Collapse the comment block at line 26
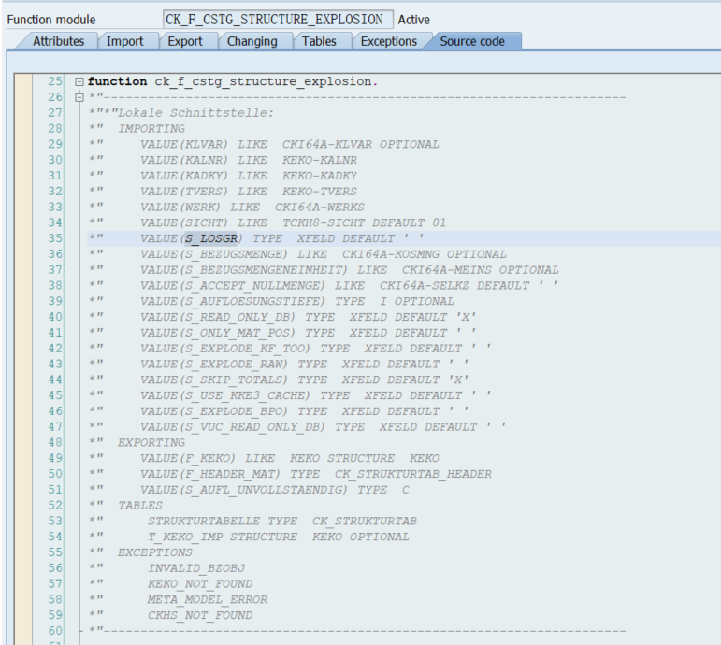 tap(79, 97)
